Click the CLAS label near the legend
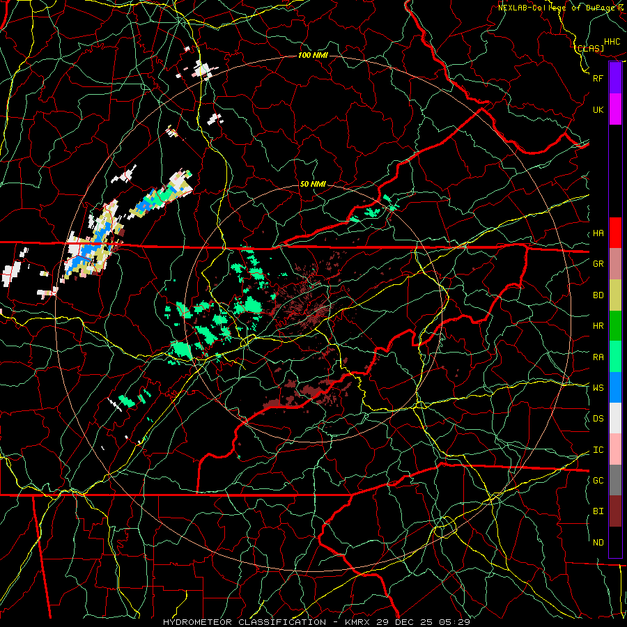Viewport: 627px width, 627px height. pyautogui.click(x=589, y=48)
